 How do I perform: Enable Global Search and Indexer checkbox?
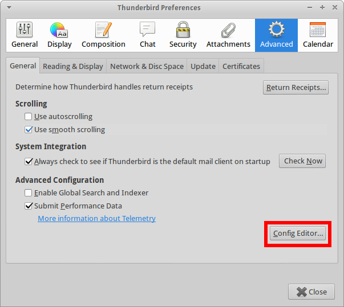[28, 193]
